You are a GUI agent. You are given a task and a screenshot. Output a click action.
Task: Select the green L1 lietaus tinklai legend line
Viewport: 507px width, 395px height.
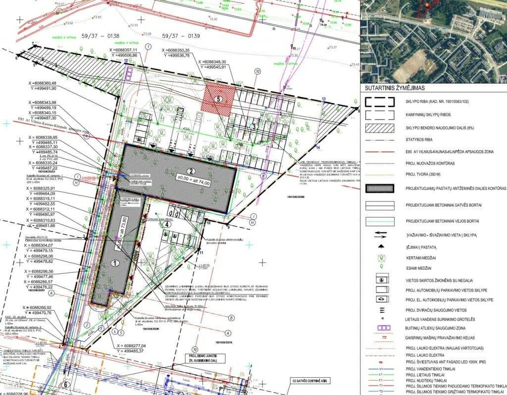tap(381, 374)
